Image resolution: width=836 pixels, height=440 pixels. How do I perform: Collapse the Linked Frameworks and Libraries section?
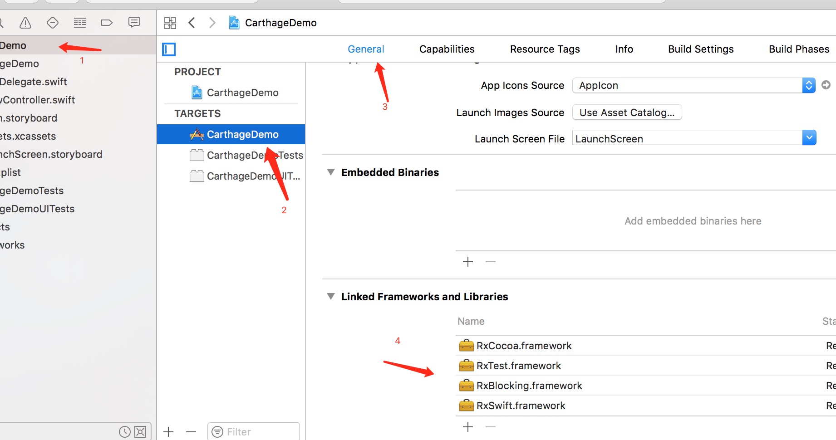click(331, 297)
